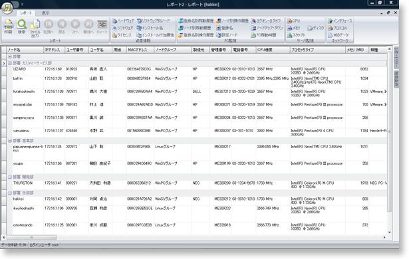Viewport: 409px width, 259px height.
Task: Open 登録名別稼動履歴 report
Action: 196,21
